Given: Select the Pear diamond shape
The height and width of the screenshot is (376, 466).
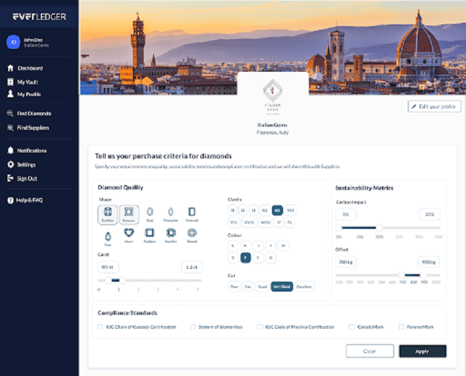Looking at the screenshot, I should [108, 236].
